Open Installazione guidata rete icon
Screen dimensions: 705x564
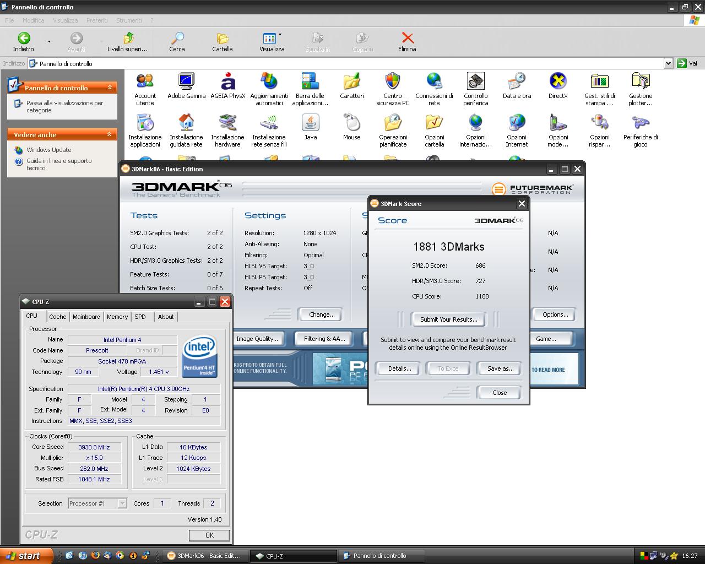point(186,130)
